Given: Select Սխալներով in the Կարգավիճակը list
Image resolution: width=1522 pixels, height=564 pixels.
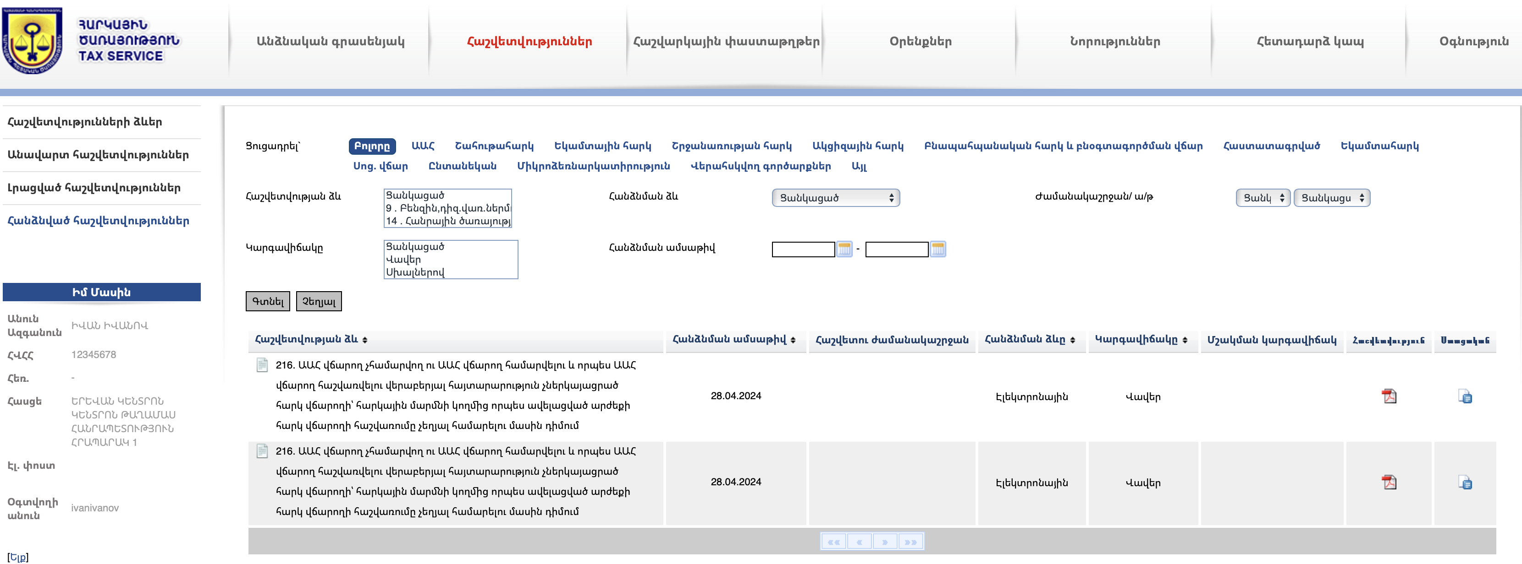Looking at the screenshot, I should point(451,272).
